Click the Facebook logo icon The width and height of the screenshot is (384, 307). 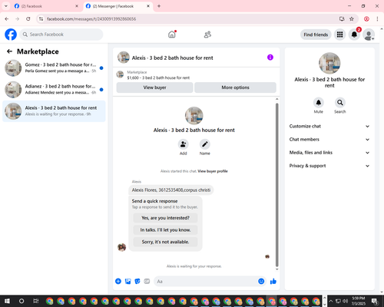click(11, 35)
